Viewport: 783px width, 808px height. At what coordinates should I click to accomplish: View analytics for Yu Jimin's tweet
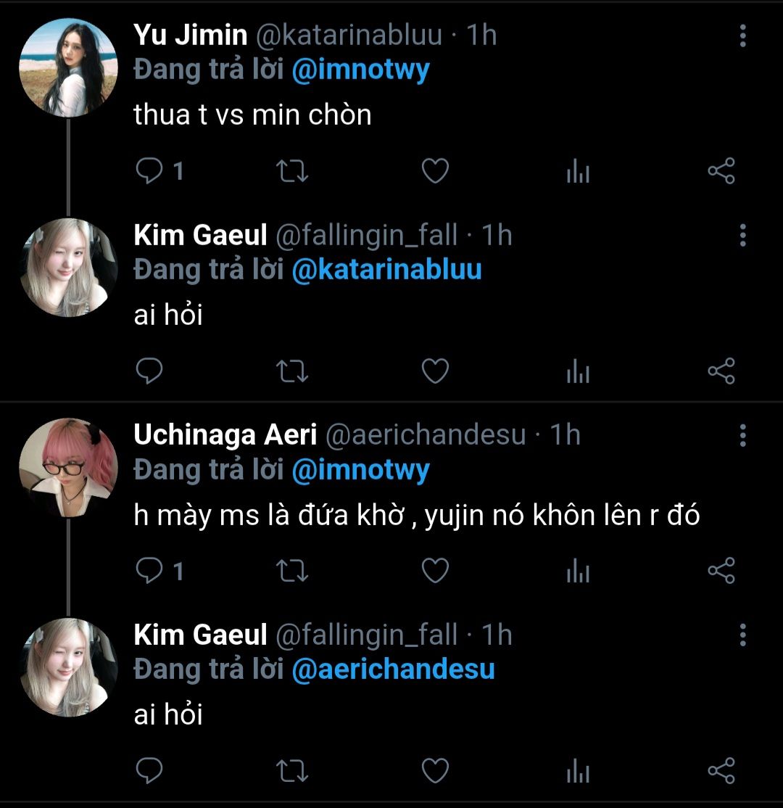[577, 172]
